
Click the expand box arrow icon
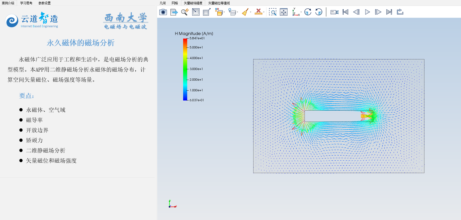tap(207, 12)
